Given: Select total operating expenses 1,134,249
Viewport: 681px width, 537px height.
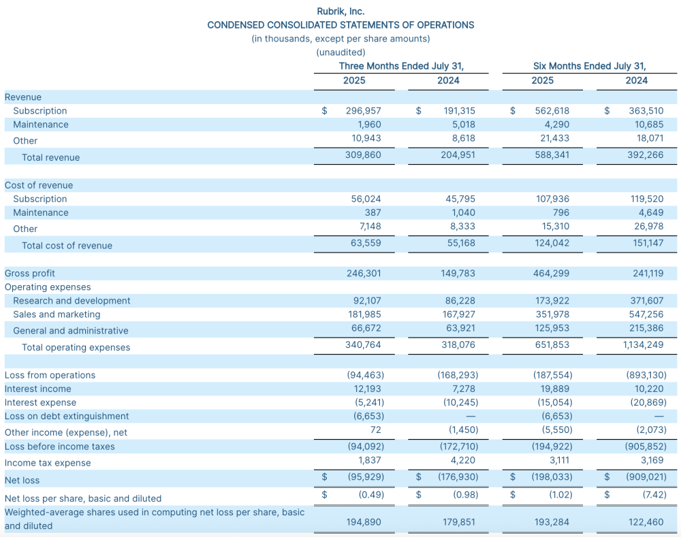Looking at the screenshot, I should pyautogui.click(x=643, y=344).
